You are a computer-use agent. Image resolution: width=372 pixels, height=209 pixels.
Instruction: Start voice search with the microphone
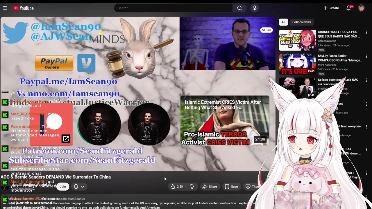click(x=255, y=8)
